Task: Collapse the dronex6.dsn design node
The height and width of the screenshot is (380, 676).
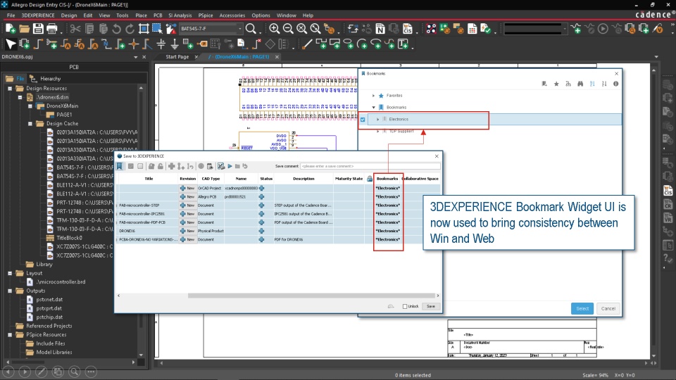Action: pyautogui.click(x=20, y=97)
